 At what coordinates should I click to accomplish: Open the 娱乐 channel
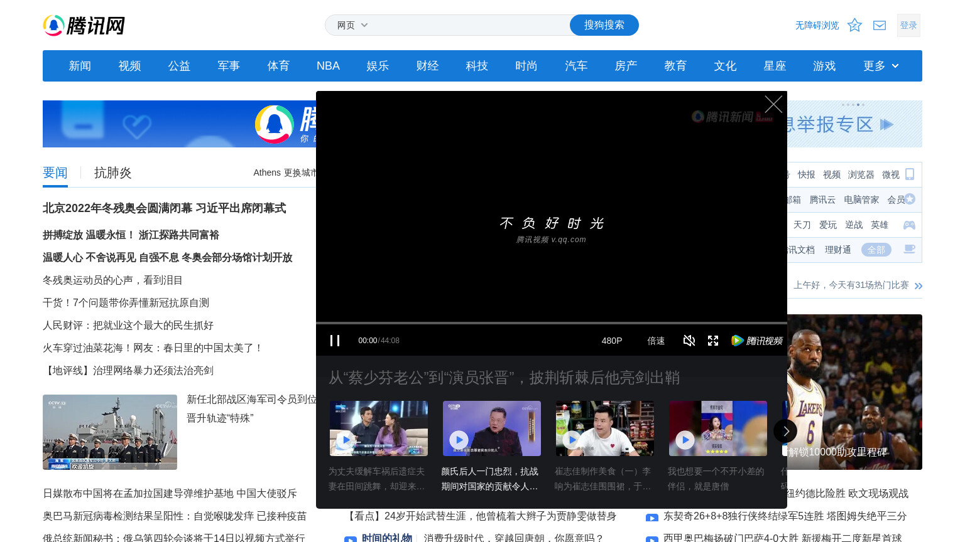[x=378, y=66]
